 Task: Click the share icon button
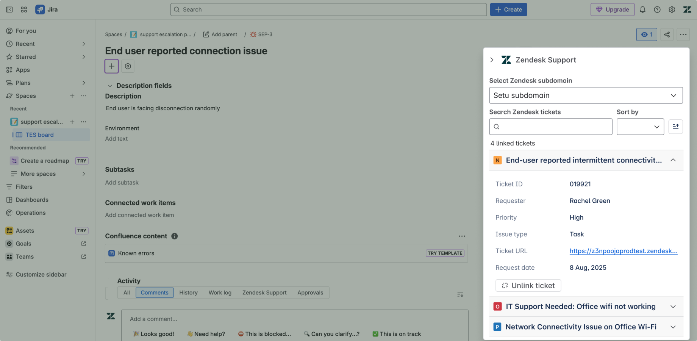click(x=667, y=34)
